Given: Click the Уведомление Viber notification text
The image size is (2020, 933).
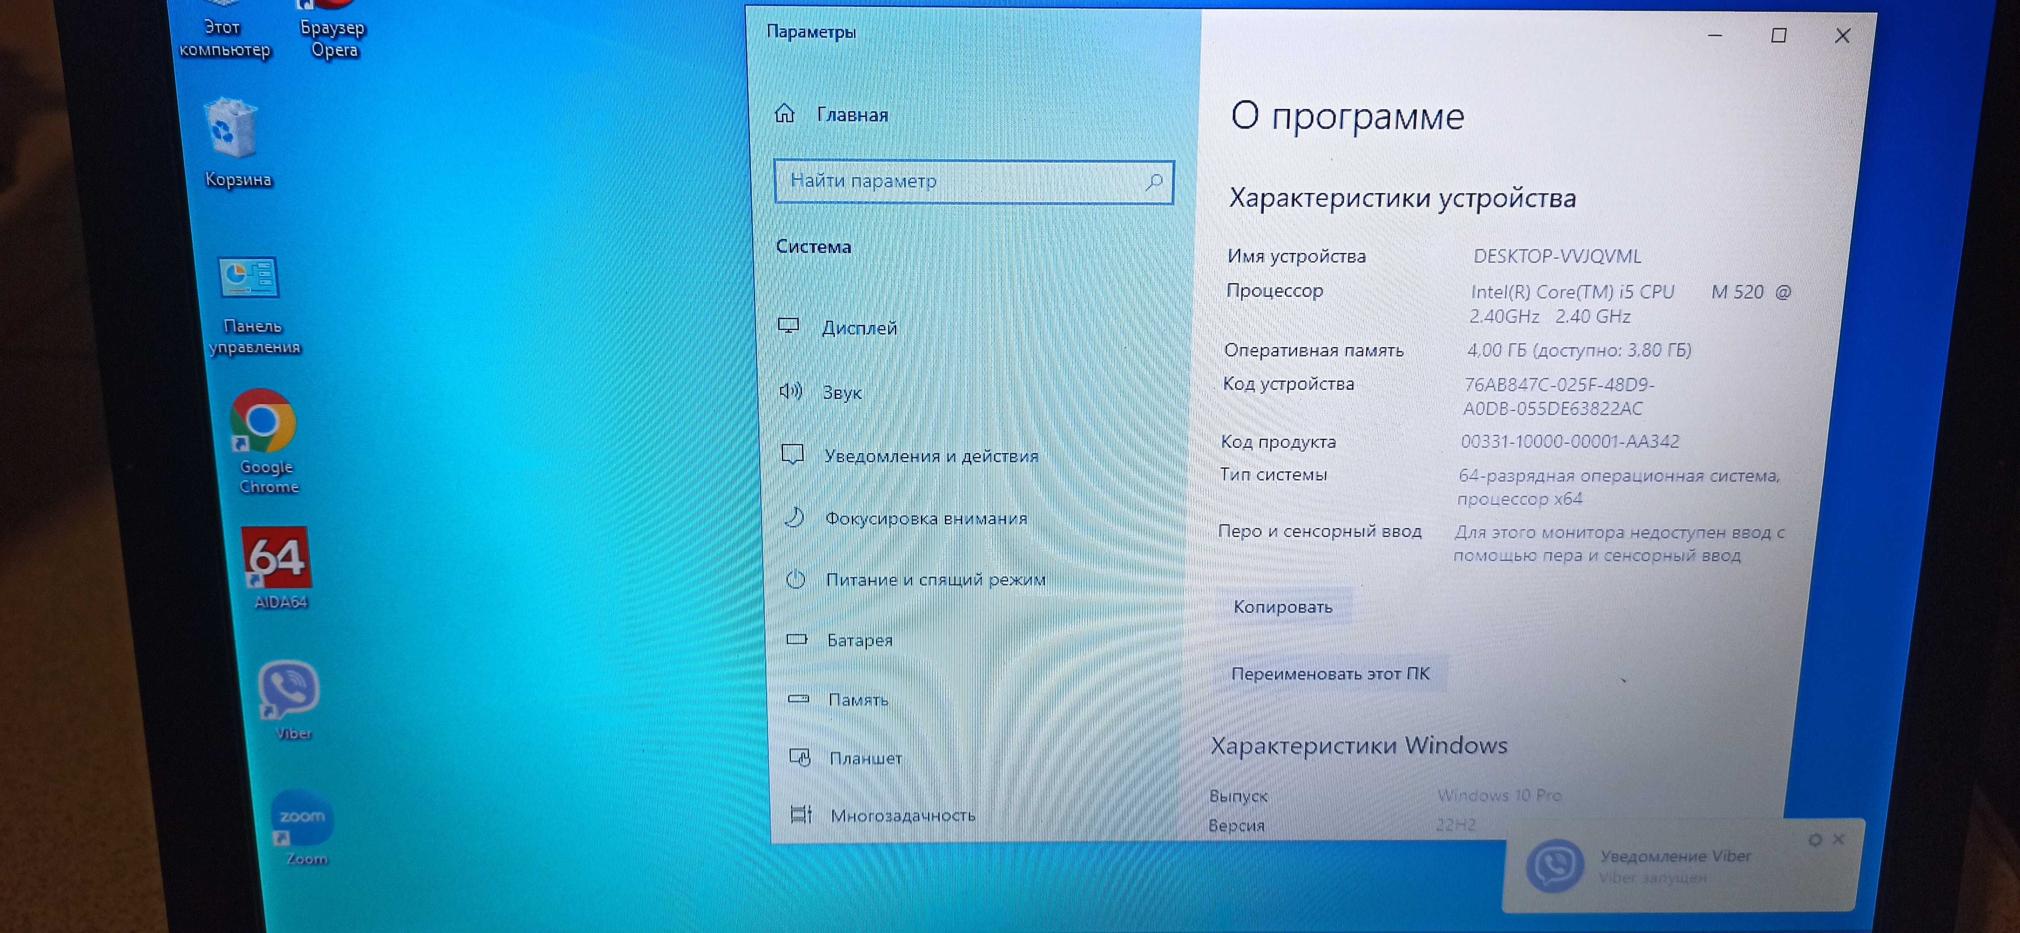Looking at the screenshot, I should coord(1675,856).
